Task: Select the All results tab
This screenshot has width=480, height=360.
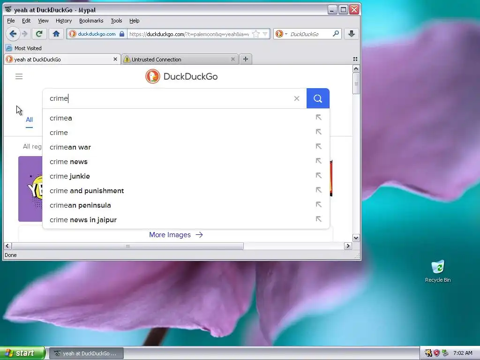Action: [29, 120]
